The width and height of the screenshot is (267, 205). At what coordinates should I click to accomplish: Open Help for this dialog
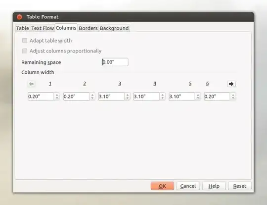214,186
